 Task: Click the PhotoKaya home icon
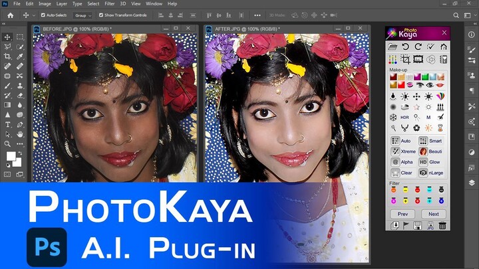coord(444,46)
